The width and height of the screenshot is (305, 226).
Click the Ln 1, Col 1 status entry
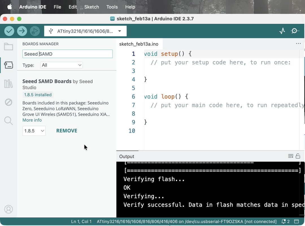click(81, 221)
